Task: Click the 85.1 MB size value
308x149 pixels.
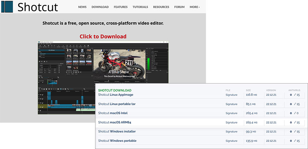Action: pyautogui.click(x=251, y=104)
